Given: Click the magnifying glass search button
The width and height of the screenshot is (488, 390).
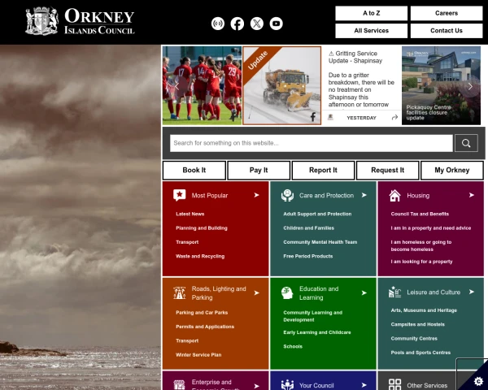Looking at the screenshot, I should 466,143.
